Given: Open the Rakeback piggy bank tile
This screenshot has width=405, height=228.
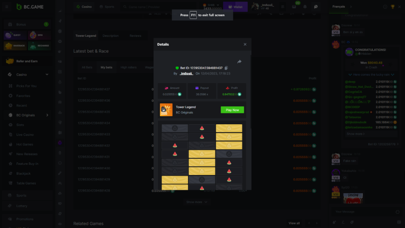Looking at the screenshot, I should click(15, 46).
